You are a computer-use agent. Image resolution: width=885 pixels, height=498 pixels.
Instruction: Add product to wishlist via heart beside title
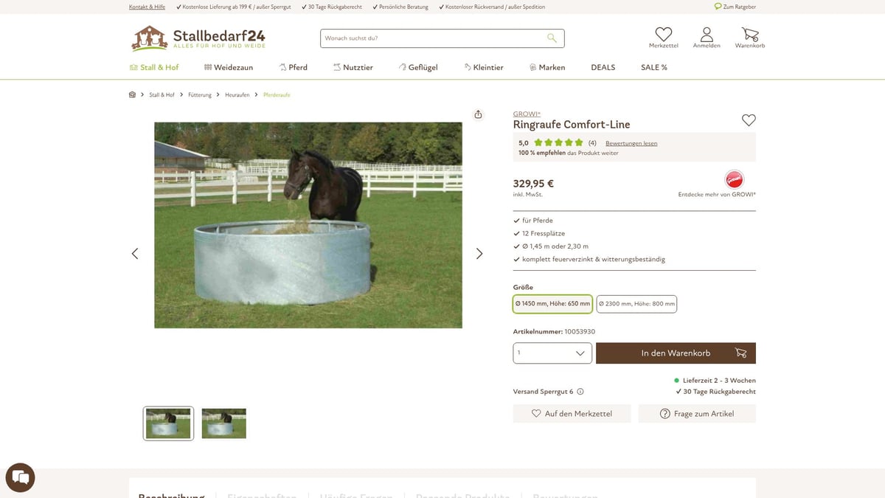tap(749, 120)
